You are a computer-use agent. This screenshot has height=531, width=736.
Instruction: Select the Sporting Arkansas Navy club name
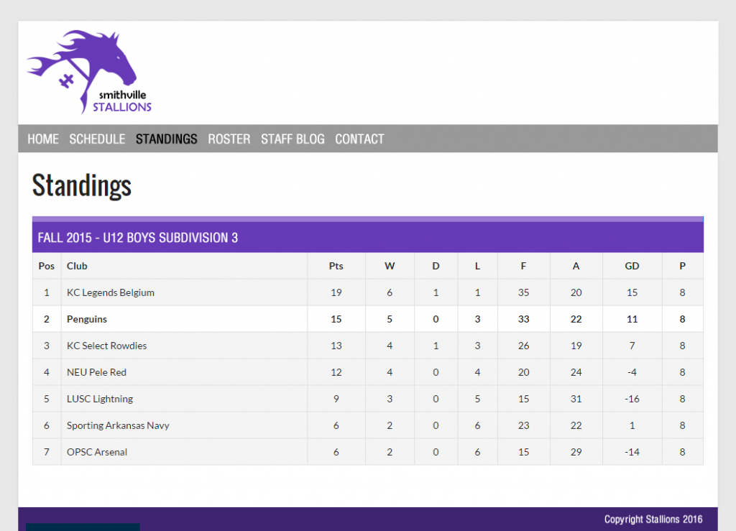click(118, 425)
